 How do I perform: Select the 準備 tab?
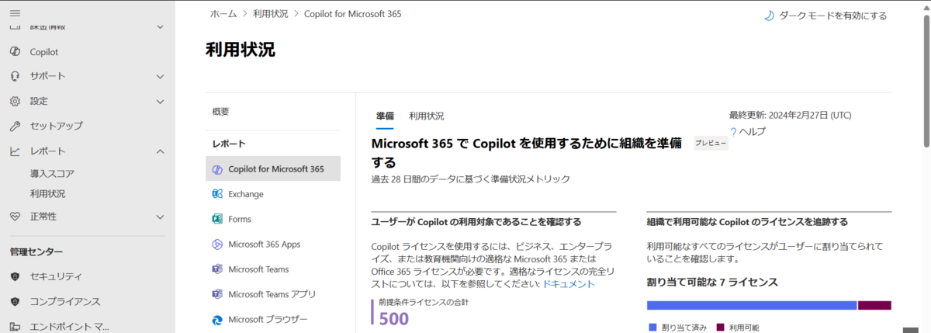click(x=385, y=116)
